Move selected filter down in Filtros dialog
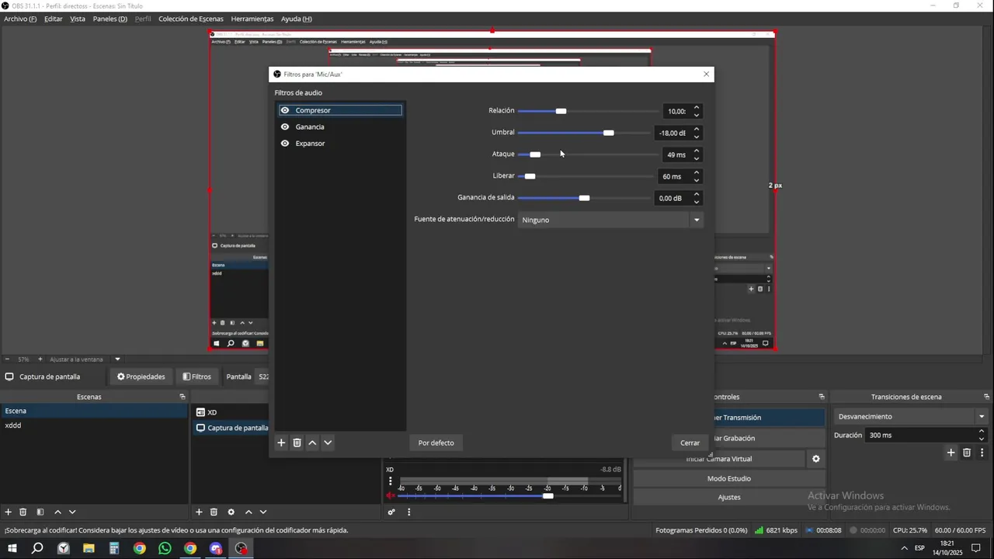This screenshot has width=994, height=559. coord(328,443)
